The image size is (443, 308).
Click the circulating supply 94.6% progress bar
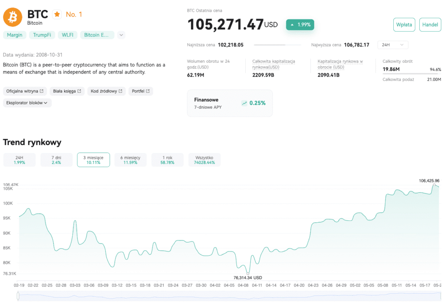[412, 74]
